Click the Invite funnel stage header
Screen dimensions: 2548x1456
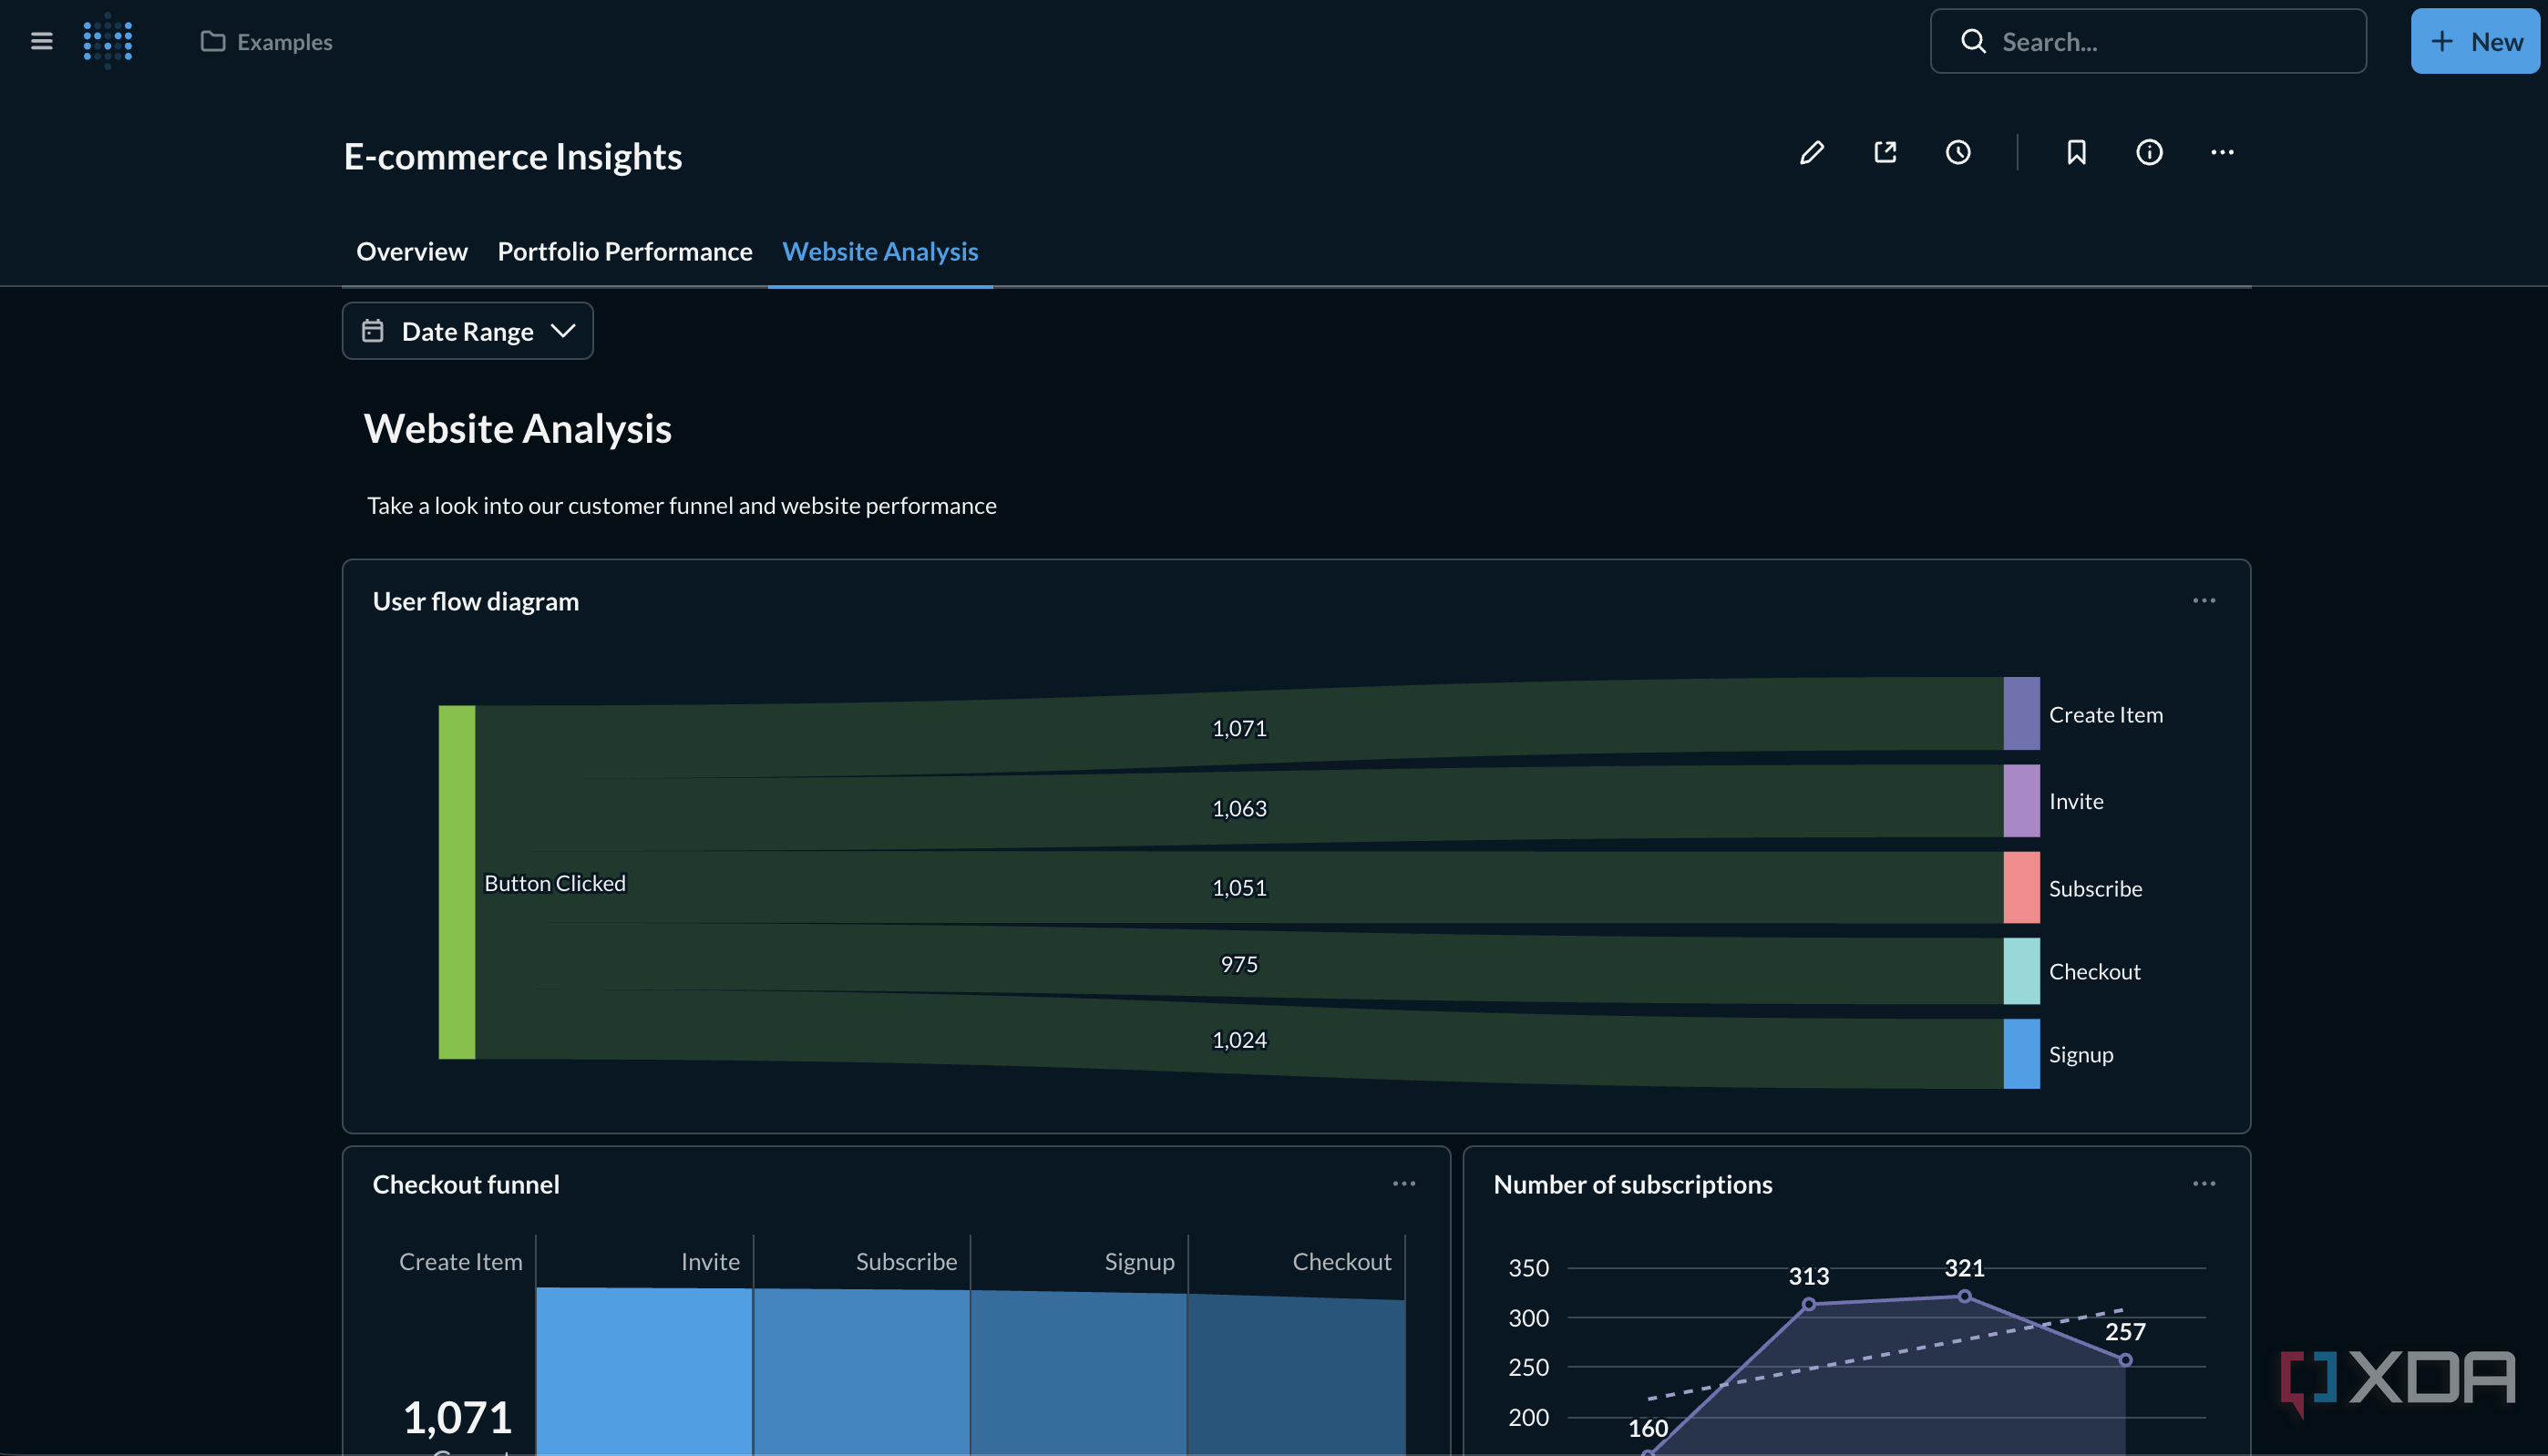click(x=710, y=1262)
